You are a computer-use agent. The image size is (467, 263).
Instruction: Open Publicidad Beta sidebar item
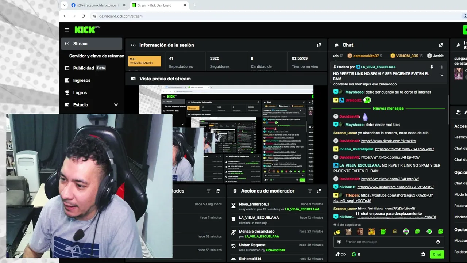[92, 68]
